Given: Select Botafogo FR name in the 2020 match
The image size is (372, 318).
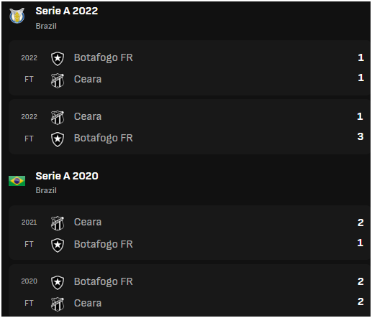Looking at the screenshot, I should coord(104,281).
